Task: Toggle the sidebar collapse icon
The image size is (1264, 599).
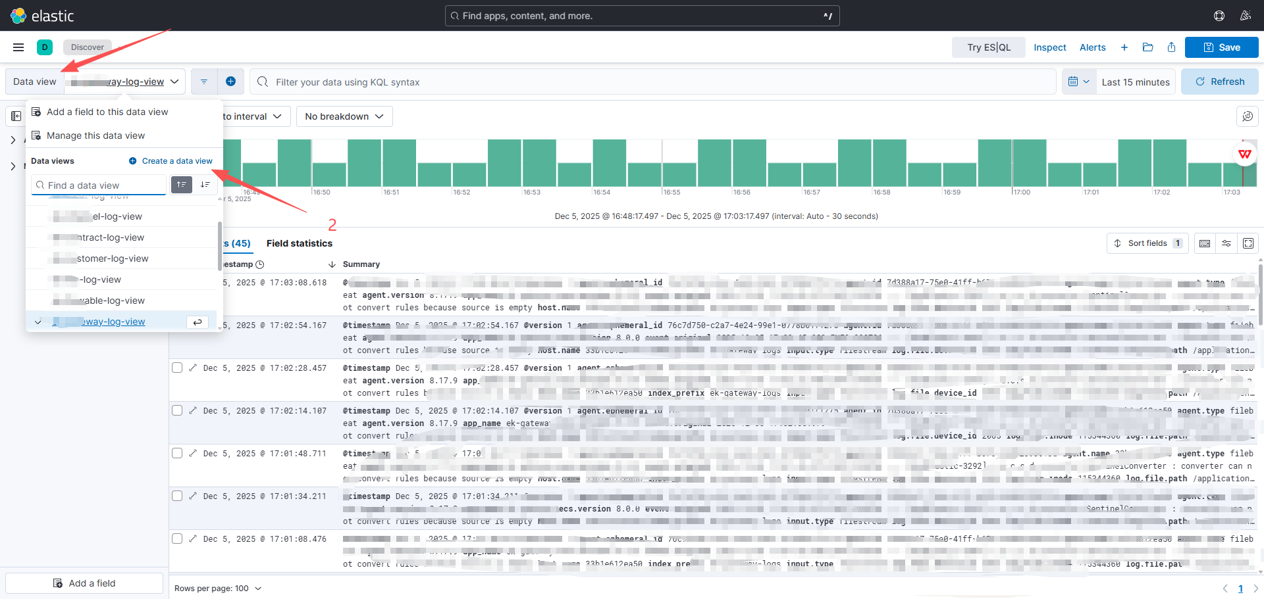Action: pyautogui.click(x=16, y=116)
